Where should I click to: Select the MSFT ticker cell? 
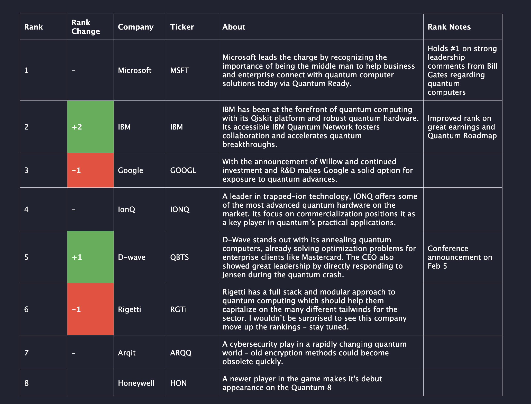coord(180,70)
